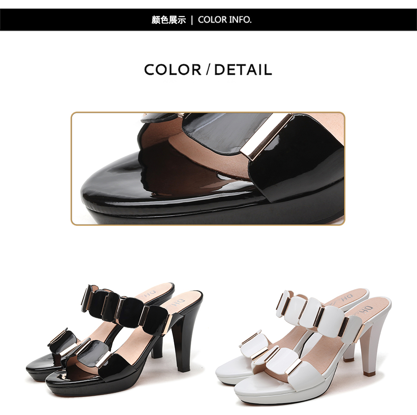Click the DH logo on black sandal insole

tap(179, 303)
